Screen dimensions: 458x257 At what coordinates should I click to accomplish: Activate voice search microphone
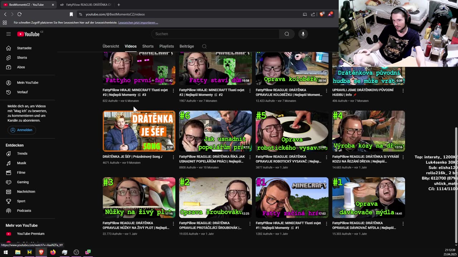[303, 34]
